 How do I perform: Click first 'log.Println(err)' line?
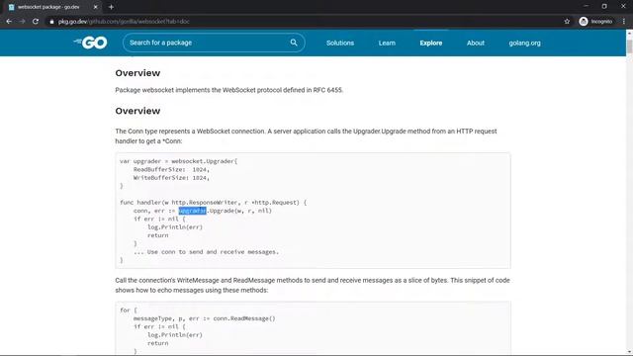click(x=175, y=227)
